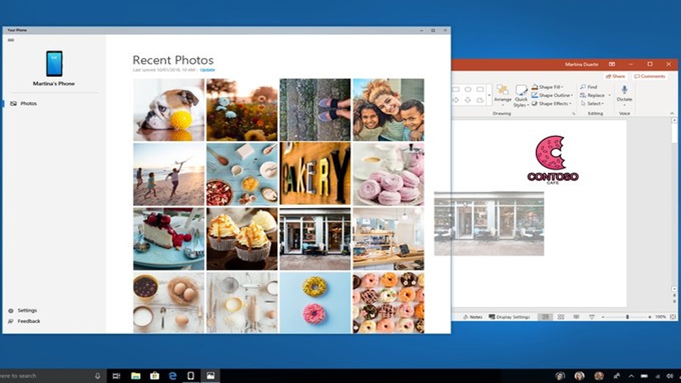The height and width of the screenshot is (383, 681).
Task: Click Share in PowerPoint
Action: click(616, 76)
